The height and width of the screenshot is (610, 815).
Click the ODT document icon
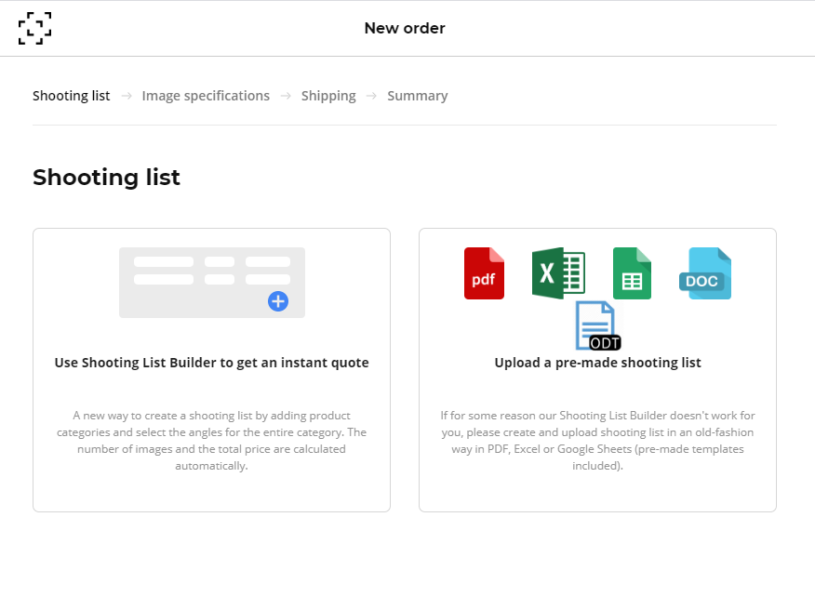[x=597, y=326]
